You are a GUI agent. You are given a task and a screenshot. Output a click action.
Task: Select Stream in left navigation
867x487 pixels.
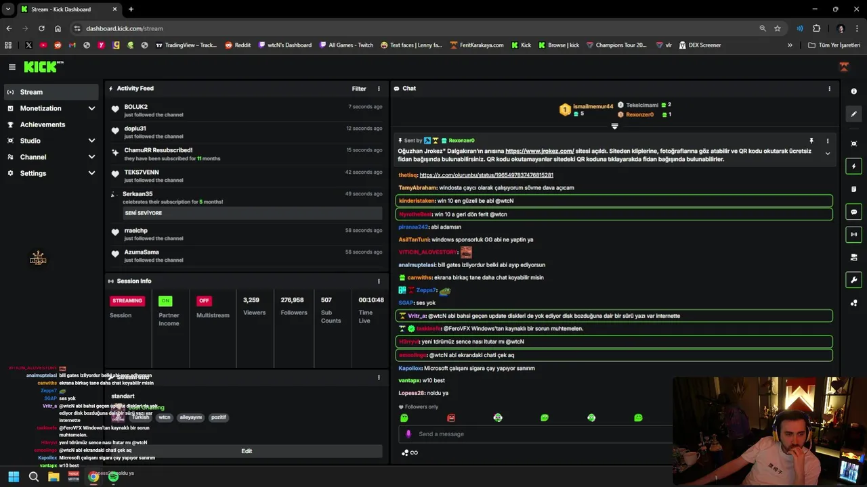tap(52, 92)
